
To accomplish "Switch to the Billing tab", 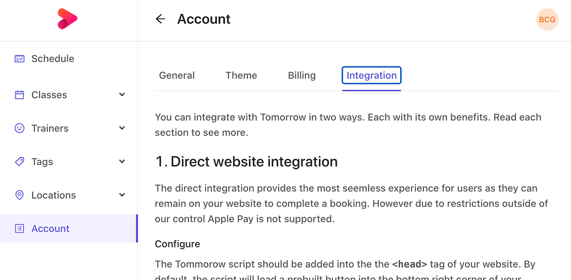I will click(x=301, y=75).
